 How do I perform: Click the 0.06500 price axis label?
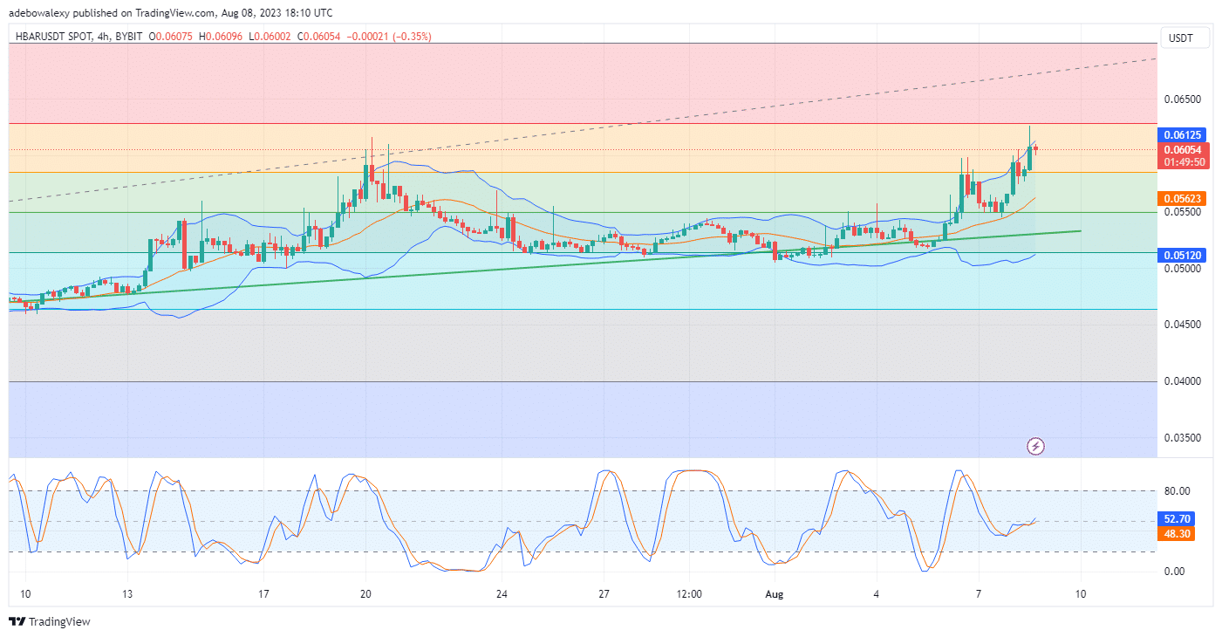click(1182, 99)
